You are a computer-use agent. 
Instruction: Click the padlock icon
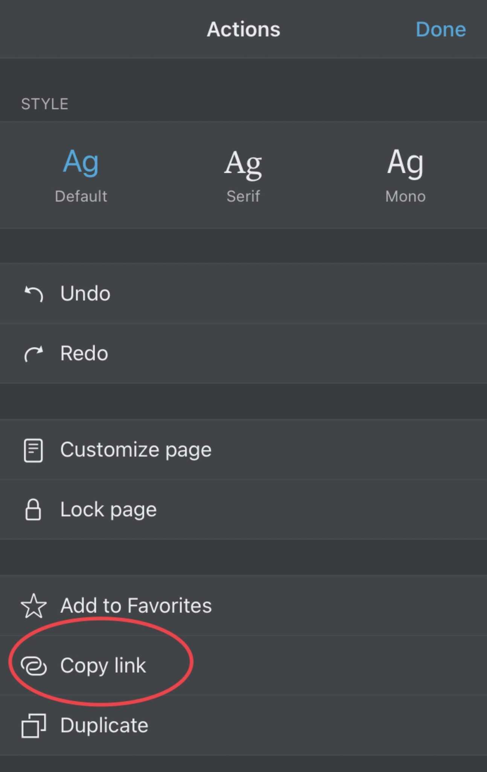(x=33, y=510)
